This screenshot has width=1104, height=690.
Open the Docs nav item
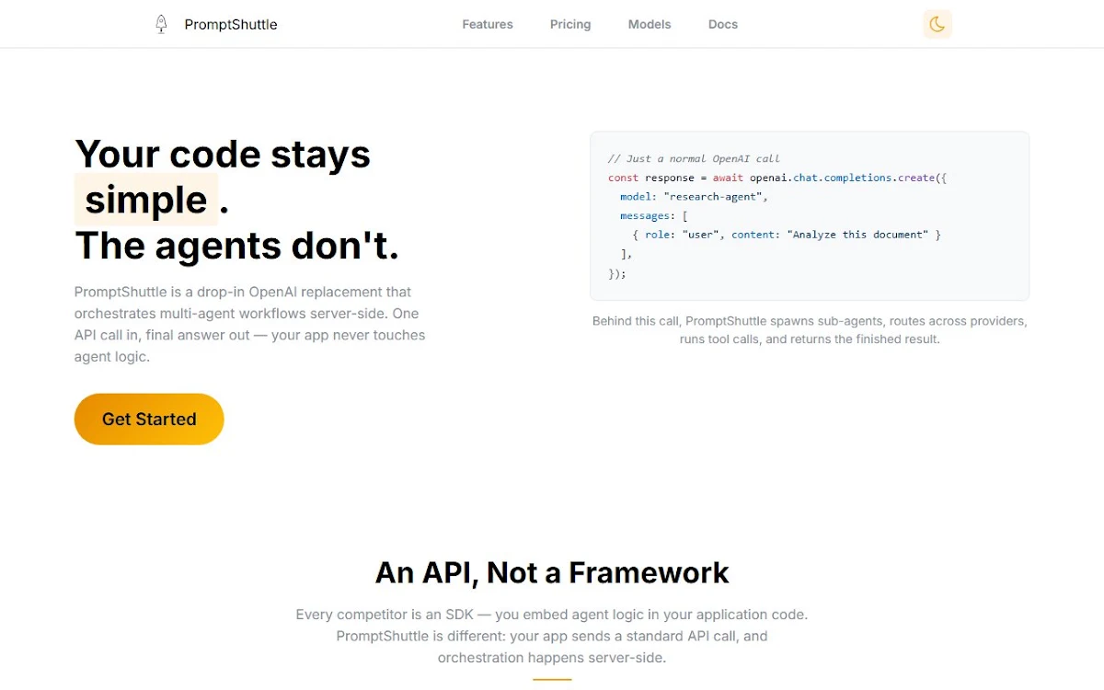(723, 24)
